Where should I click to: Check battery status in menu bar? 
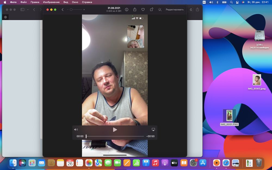[x=224, y=2]
